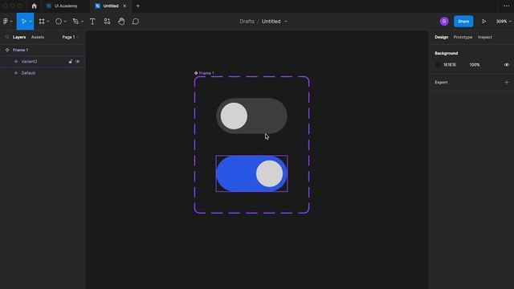Expand the Frame tool dropdown arrow
This screenshot has width=514, height=289.
48,22
